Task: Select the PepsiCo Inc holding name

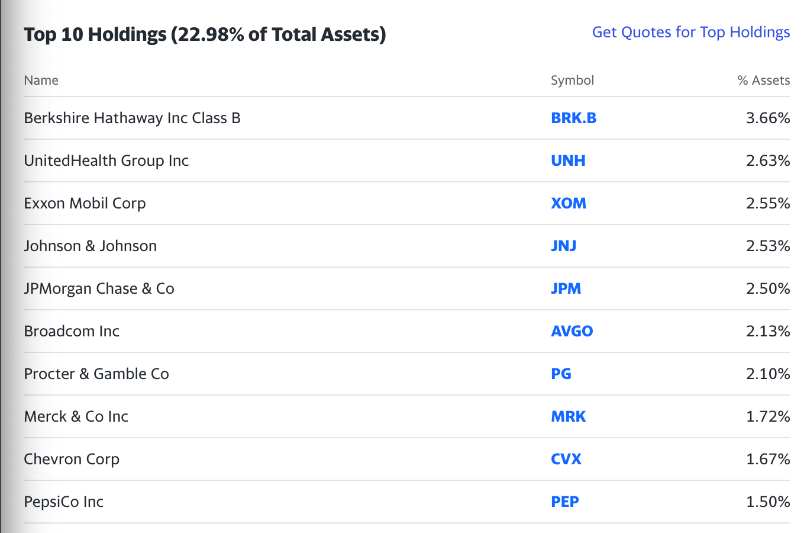Action: (x=63, y=502)
